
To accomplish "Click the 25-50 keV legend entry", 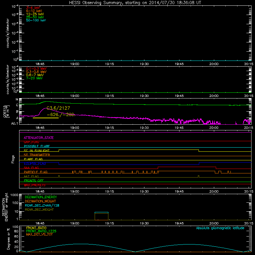I will coord(35,17).
